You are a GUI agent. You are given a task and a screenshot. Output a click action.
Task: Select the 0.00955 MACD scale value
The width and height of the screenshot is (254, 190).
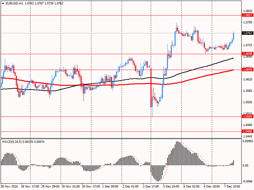[248, 141]
